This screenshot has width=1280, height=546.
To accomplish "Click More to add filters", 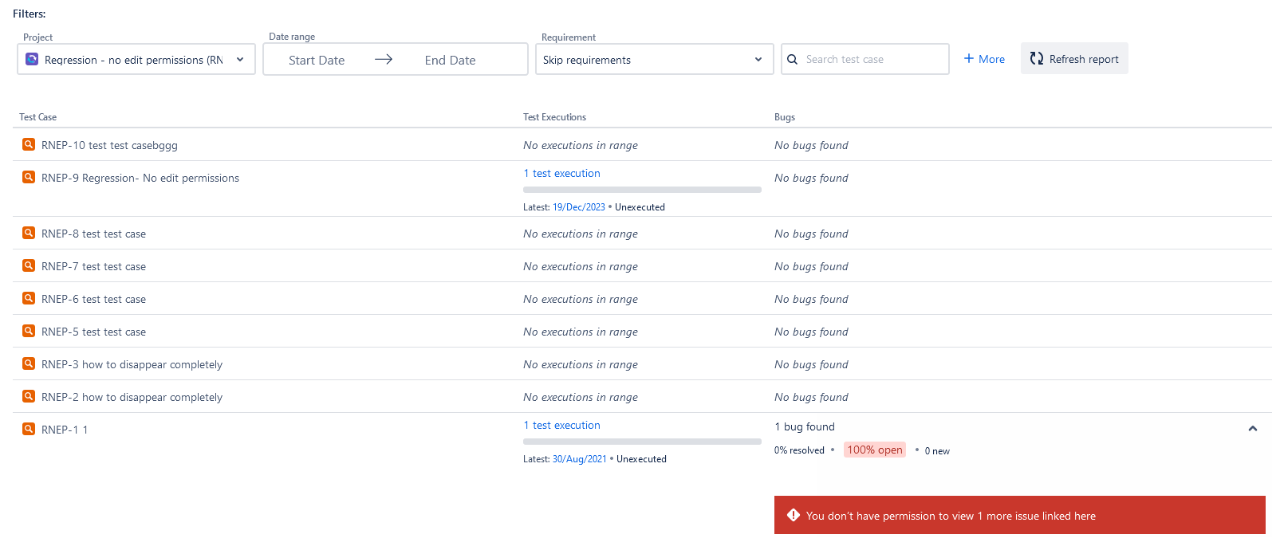I will (x=984, y=59).
